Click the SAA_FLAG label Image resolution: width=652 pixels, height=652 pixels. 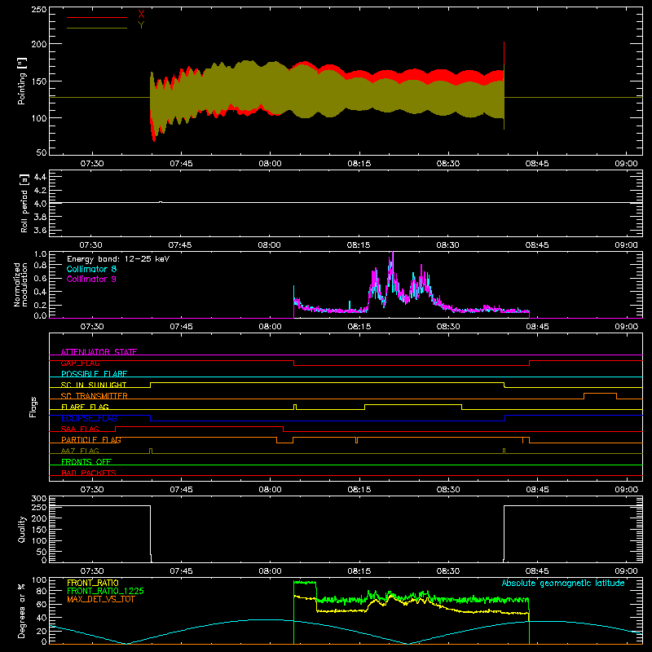(80, 429)
